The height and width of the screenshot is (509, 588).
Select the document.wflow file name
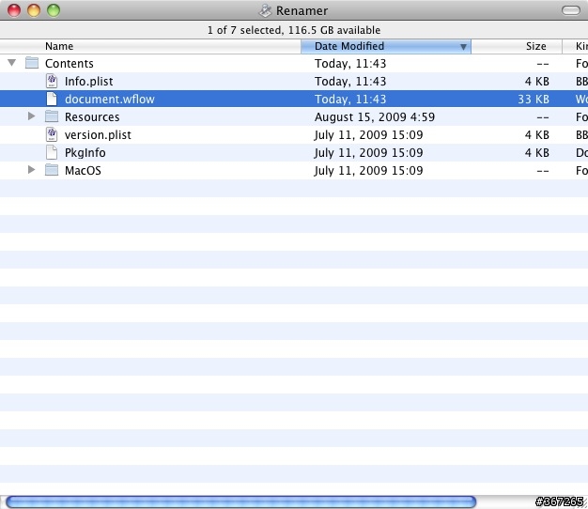point(110,99)
